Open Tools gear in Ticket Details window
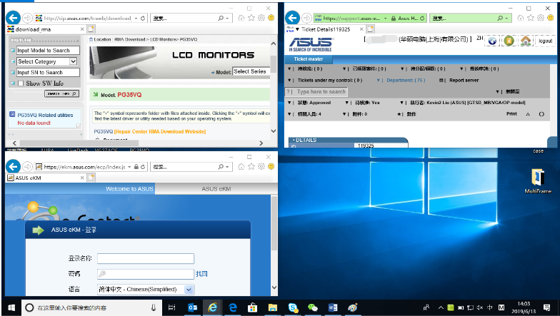560x316 pixels. tap(541, 18)
